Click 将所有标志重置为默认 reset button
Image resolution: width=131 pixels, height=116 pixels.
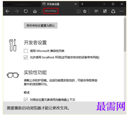click(x=41, y=25)
